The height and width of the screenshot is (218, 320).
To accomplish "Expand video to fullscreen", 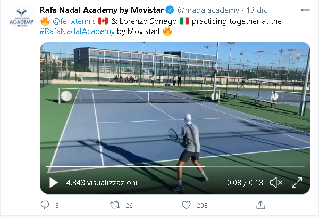I will (x=297, y=182).
